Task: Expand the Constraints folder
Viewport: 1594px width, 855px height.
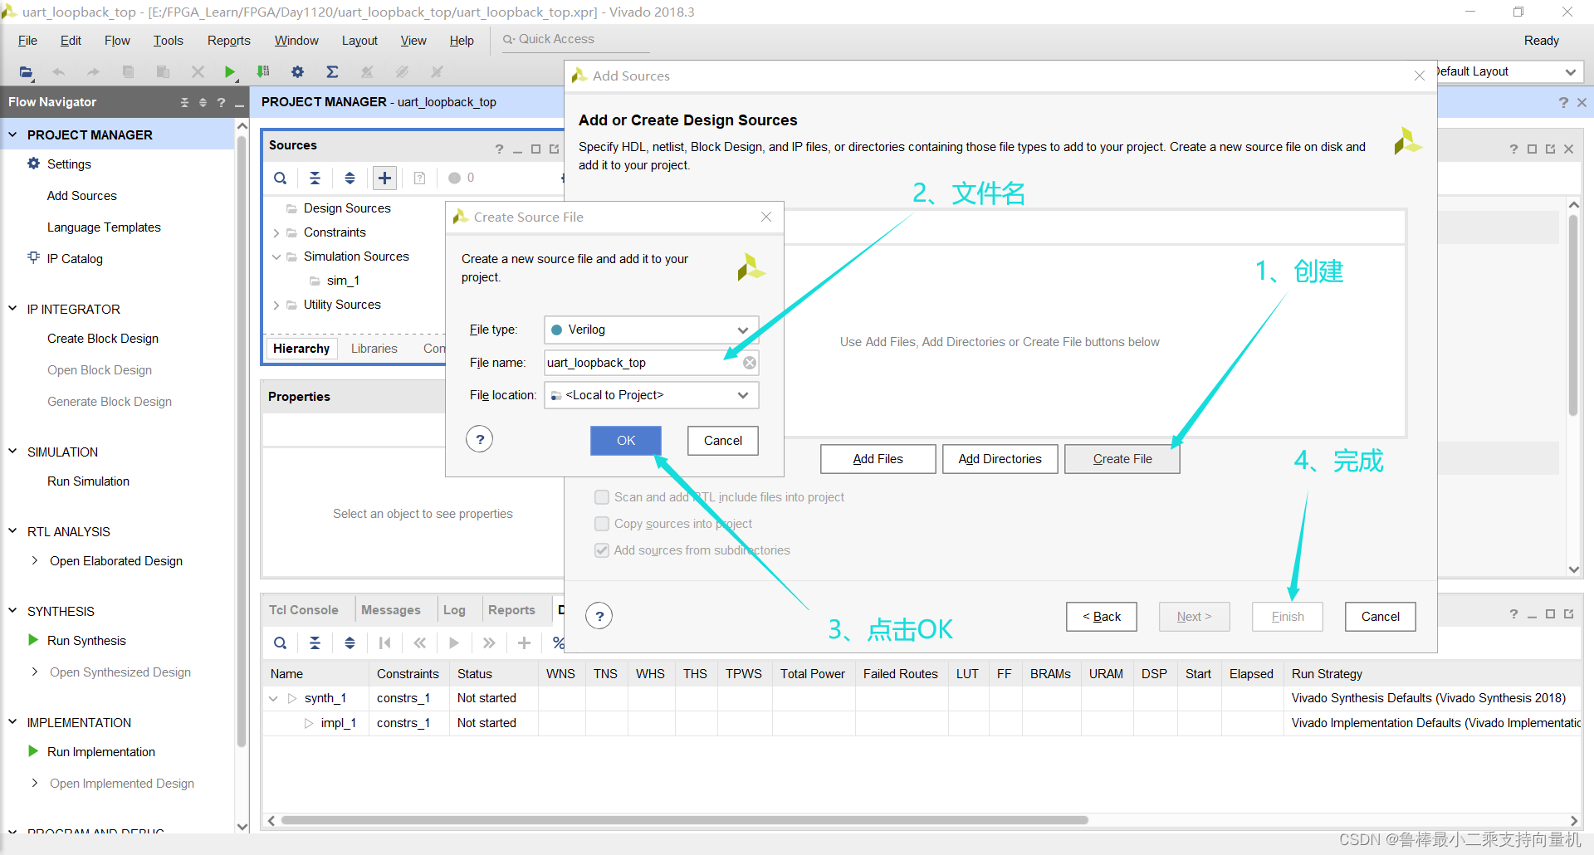Action: coord(276,233)
